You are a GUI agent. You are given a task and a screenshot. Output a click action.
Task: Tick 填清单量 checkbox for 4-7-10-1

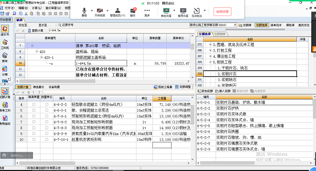click(x=34, y=139)
